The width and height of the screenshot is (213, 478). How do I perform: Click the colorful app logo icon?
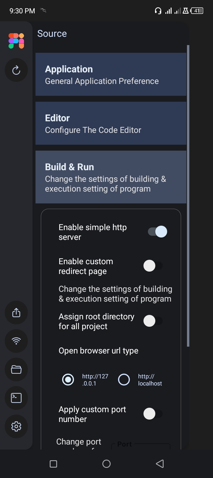16,41
